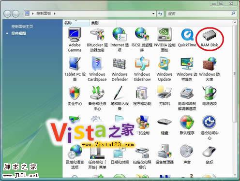This screenshot has height=181, width=240.
Task: Open the QuickTime icon
Action: coord(187,34)
